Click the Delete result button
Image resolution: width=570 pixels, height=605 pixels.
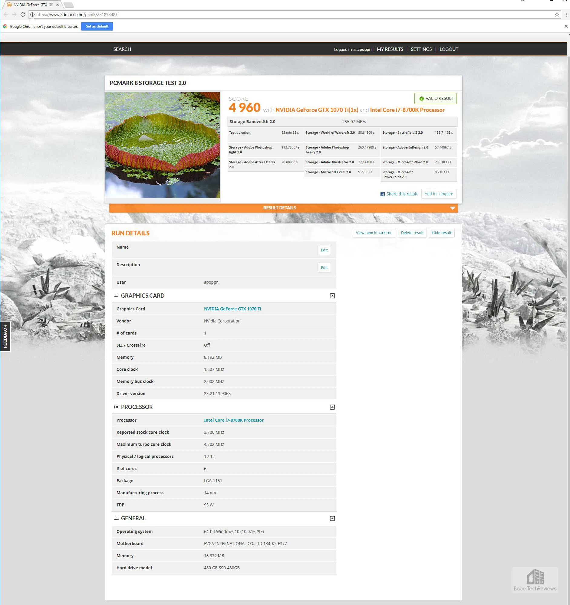412,233
